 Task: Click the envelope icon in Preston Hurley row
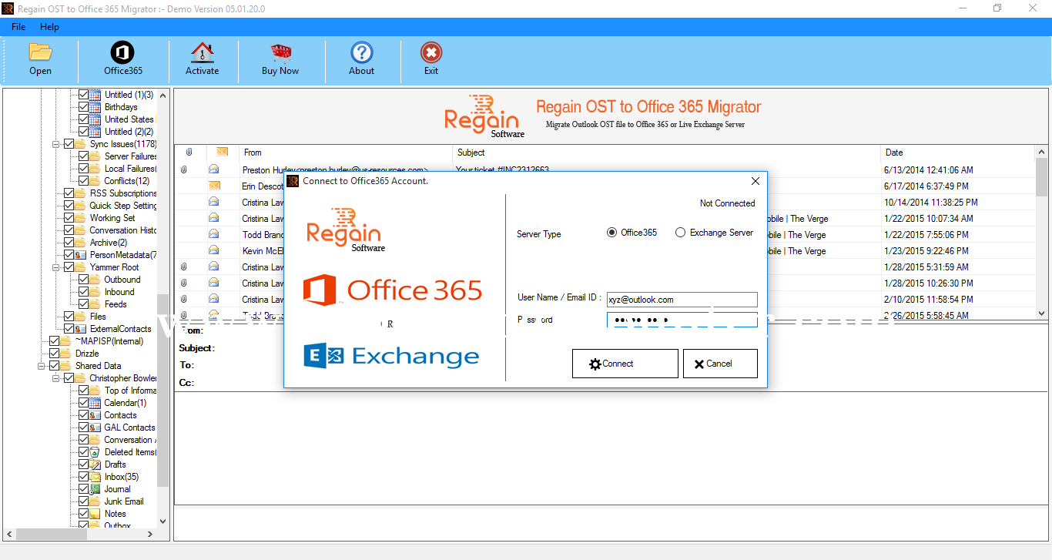coord(213,169)
